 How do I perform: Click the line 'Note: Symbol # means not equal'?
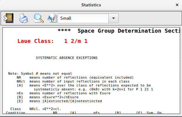40,73
